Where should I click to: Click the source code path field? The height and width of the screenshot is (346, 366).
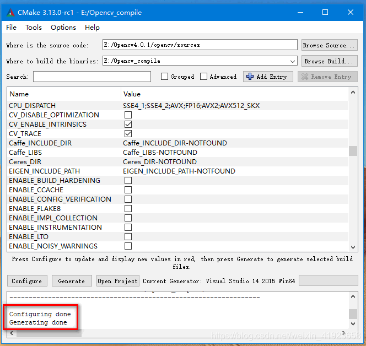[200, 45]
